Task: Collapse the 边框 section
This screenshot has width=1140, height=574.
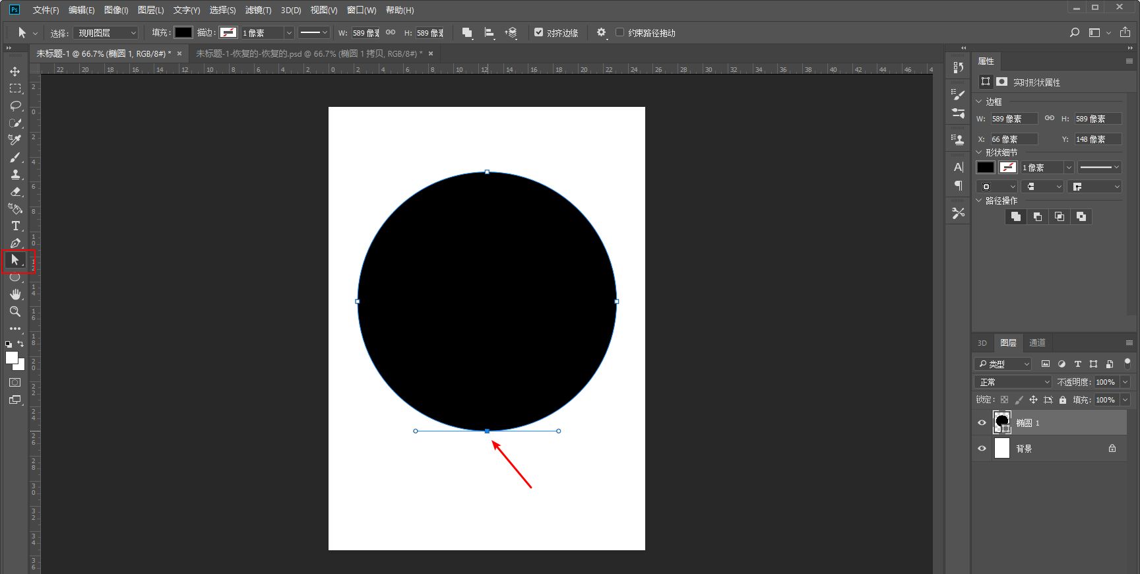Action: 979,102
